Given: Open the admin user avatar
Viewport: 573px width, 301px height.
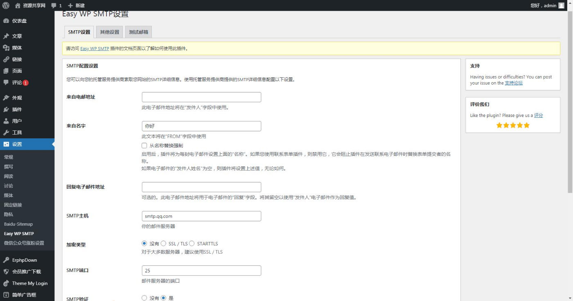Looking at the screenshot, I should click(561, 5).
